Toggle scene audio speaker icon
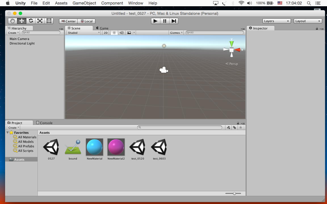327x204 pixels. point(121,33)
